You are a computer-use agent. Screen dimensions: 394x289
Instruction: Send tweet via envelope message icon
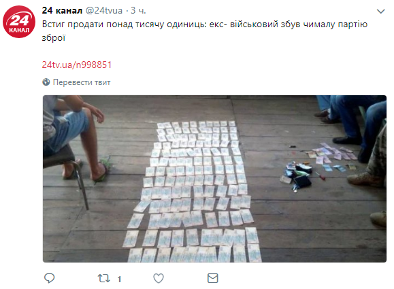[212, 278]
